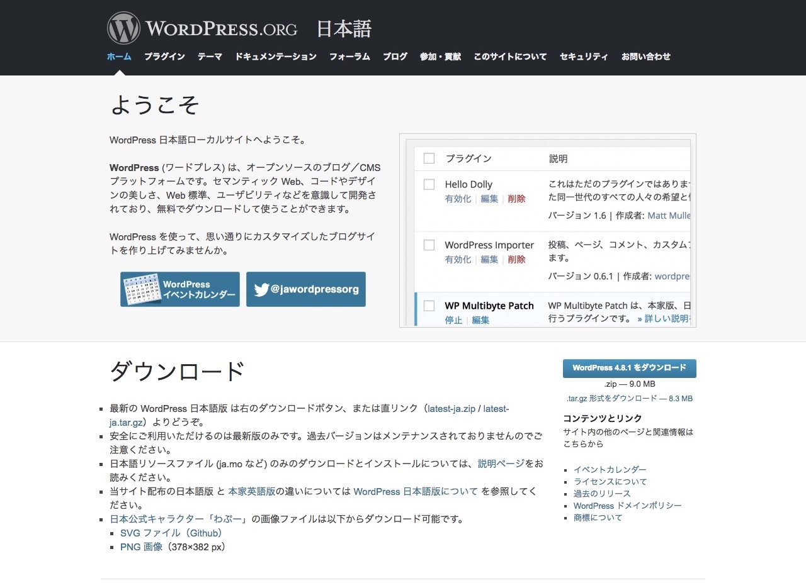Viewport: 806px width, 583px height.
Task: Open the 参加・貢献 menu item
Action: pyautogui.click(x=440, y=57)
